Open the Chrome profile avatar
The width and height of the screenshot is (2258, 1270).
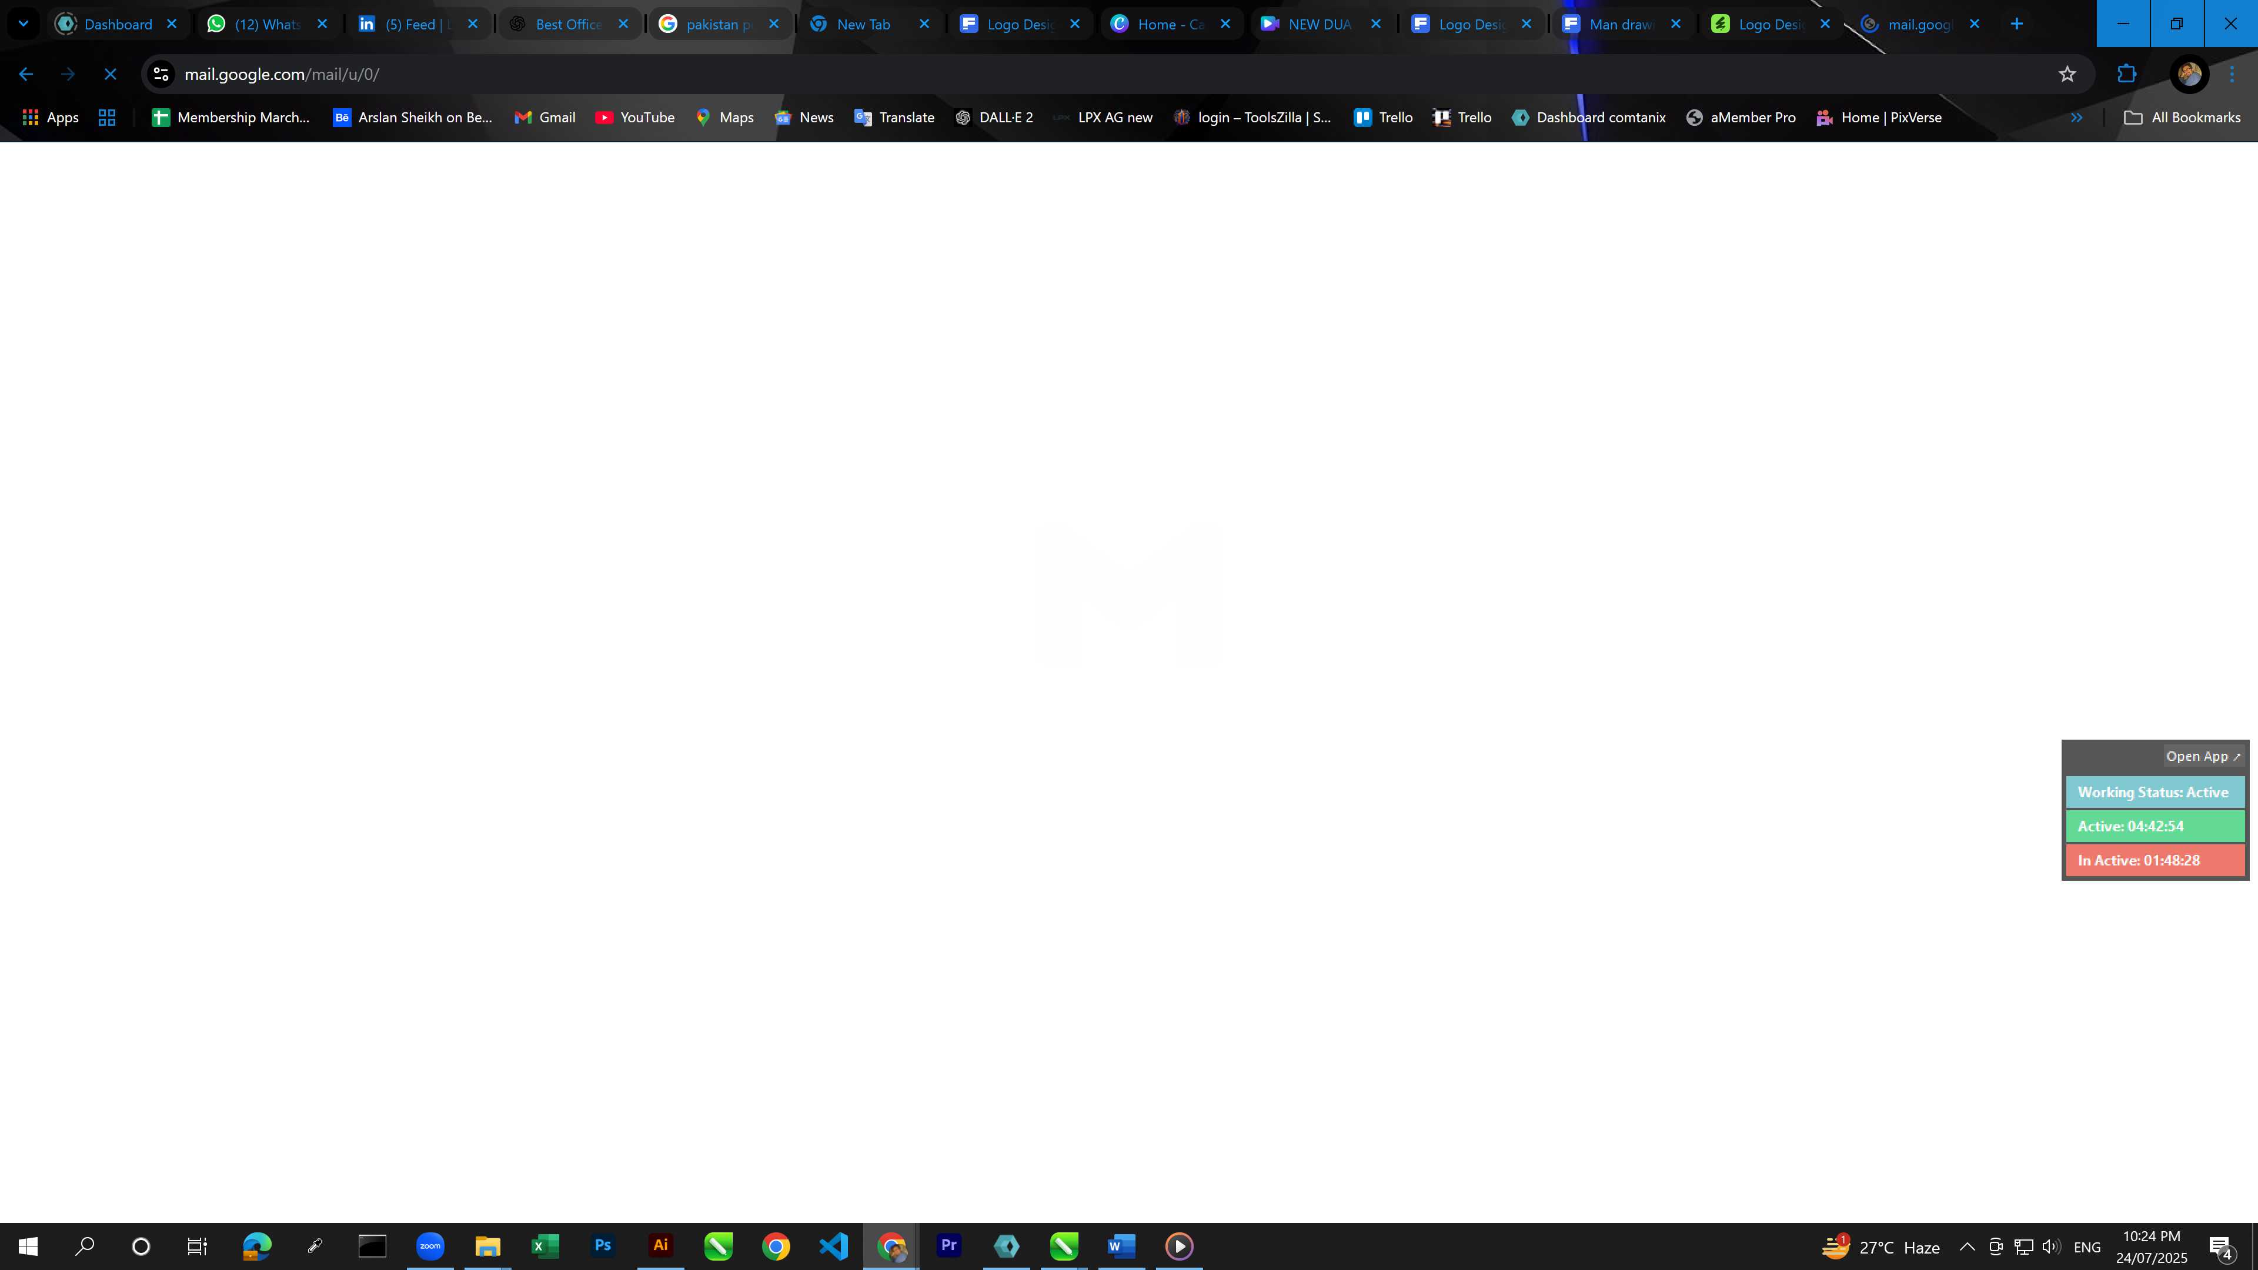coord(2189,75)
